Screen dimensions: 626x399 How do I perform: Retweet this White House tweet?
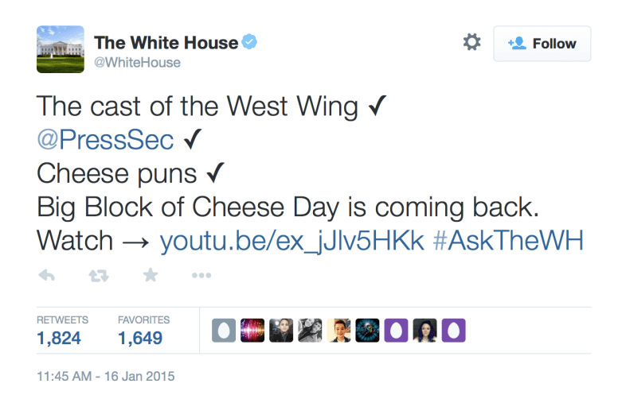coord(99,276)
